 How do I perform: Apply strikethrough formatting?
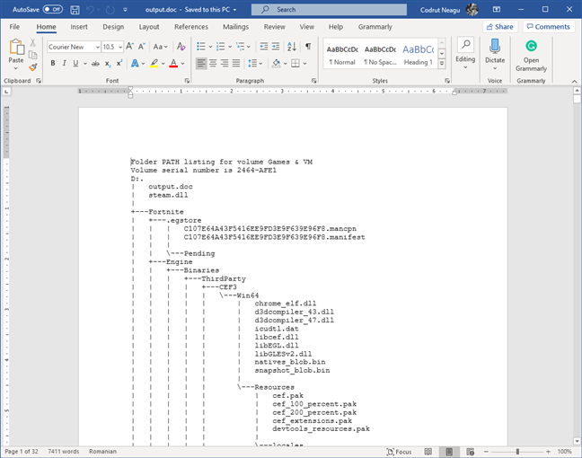click(x=95, y=64)
